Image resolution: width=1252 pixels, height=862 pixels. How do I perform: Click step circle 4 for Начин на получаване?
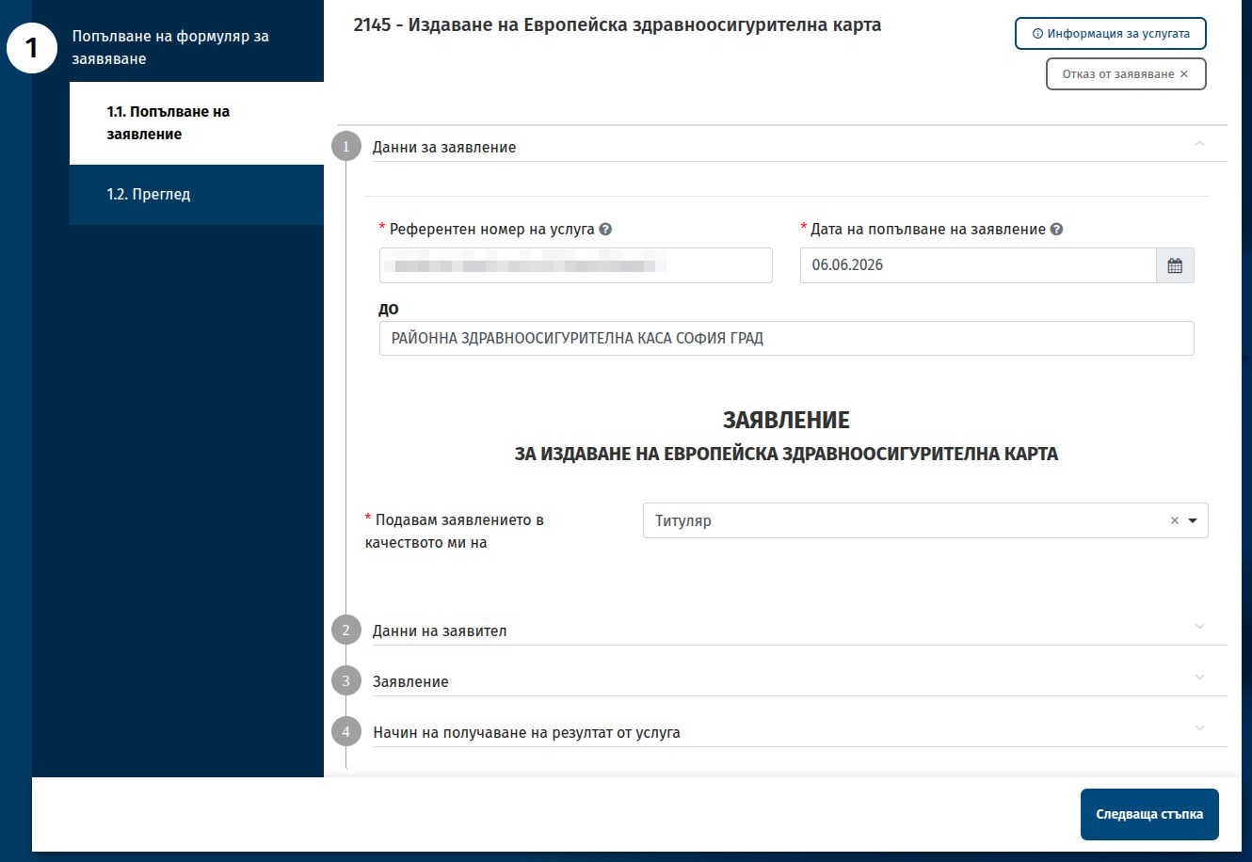(345, 732)
